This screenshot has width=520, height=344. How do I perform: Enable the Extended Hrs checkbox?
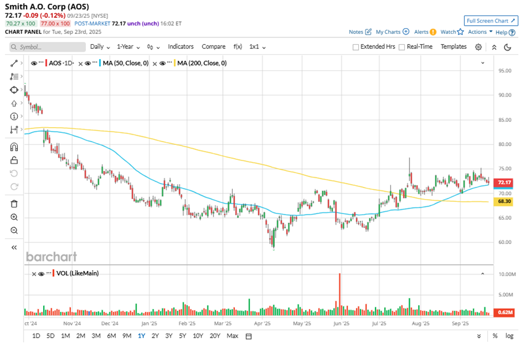(355, 47)
